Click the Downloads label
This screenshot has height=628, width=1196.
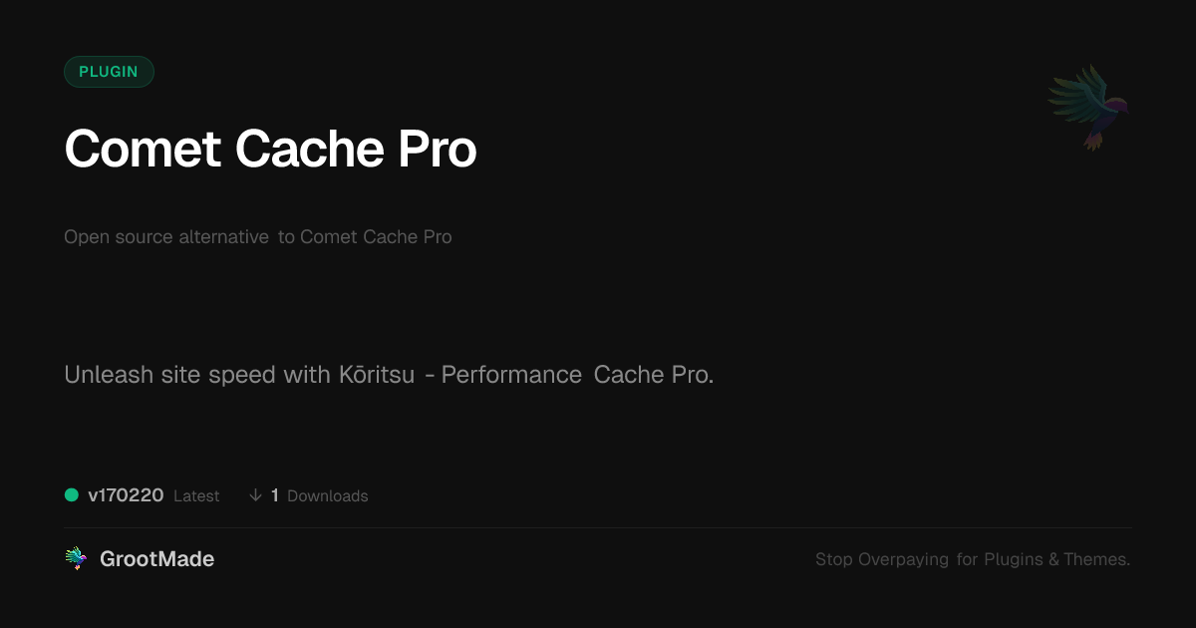[327, 496]
